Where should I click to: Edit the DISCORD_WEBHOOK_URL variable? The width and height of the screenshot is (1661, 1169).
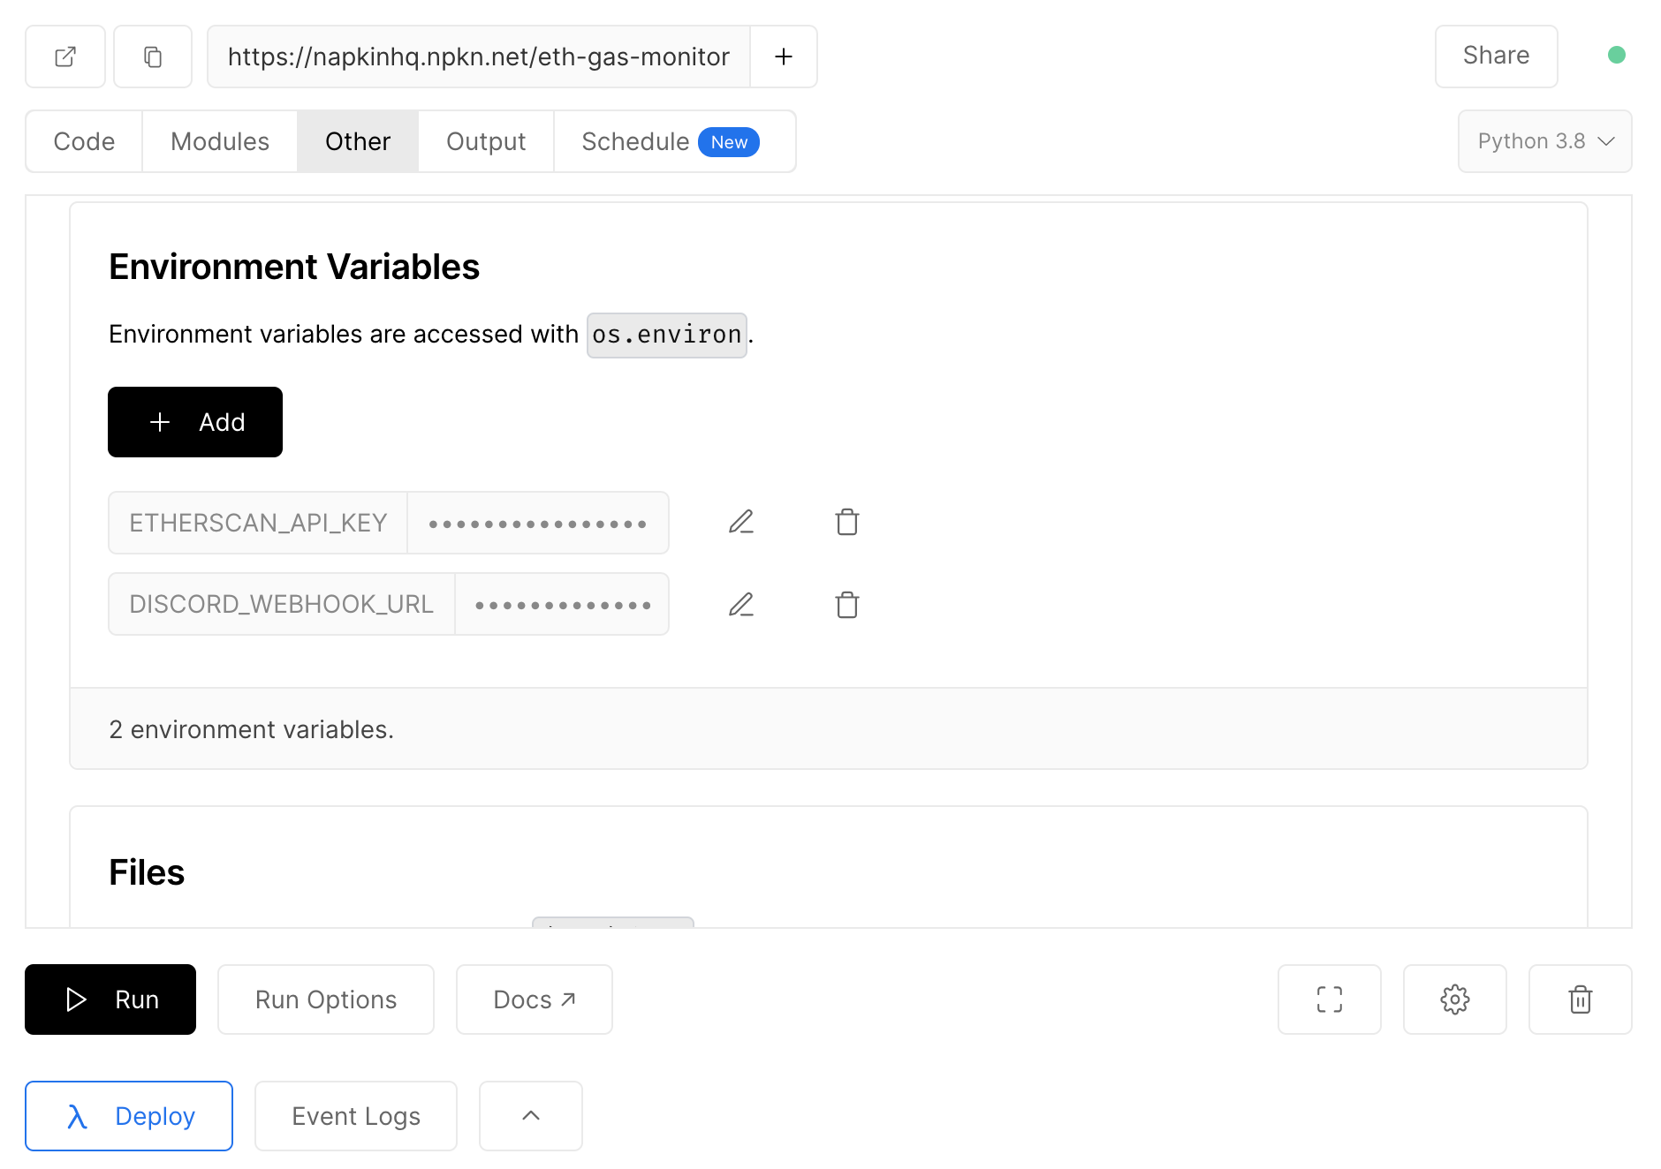pos(741,605)
